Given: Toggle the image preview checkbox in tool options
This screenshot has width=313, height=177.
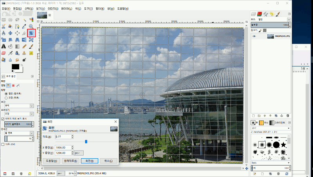Looking at the screenshot, I should [3, 119].
